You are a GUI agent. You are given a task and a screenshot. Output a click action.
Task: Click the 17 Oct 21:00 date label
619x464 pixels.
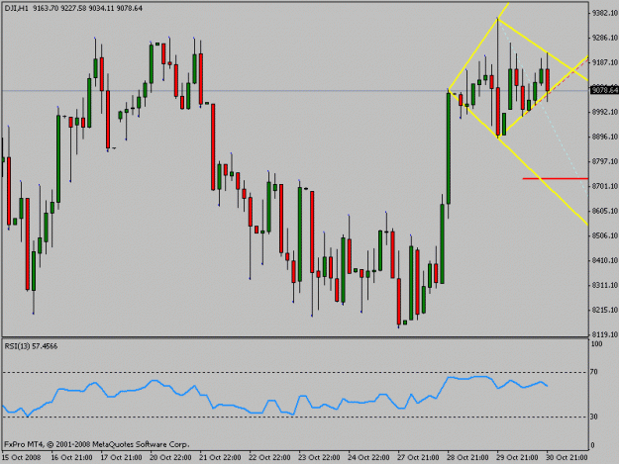pos(121,457)
